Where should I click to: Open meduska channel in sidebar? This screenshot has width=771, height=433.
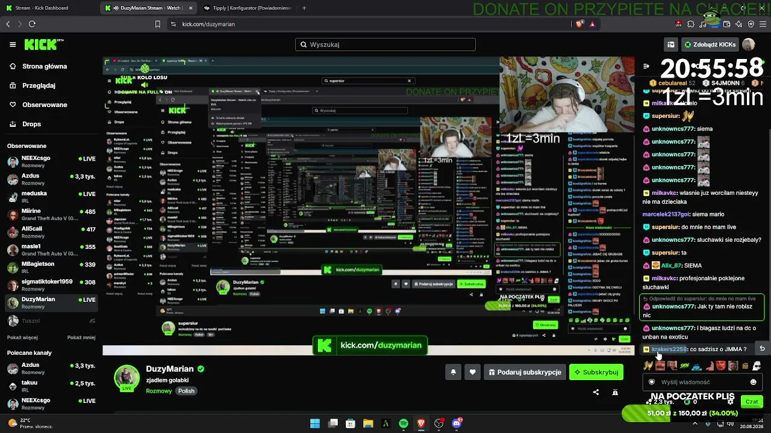(51, 196)
